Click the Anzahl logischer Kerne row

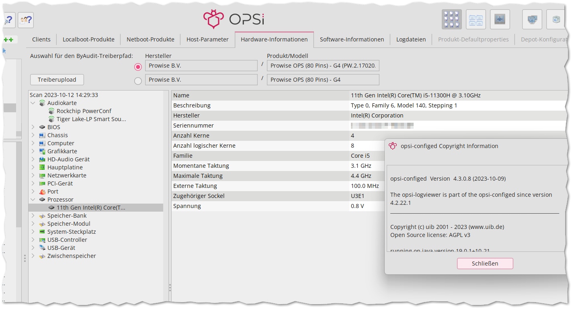tap(278, 146)
